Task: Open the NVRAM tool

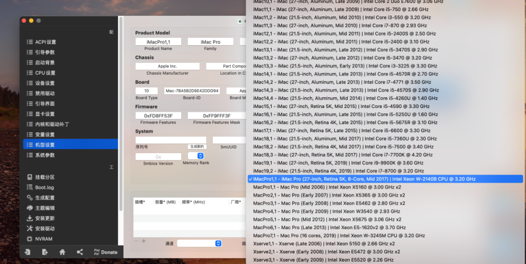Action: (x=39, y=239)
